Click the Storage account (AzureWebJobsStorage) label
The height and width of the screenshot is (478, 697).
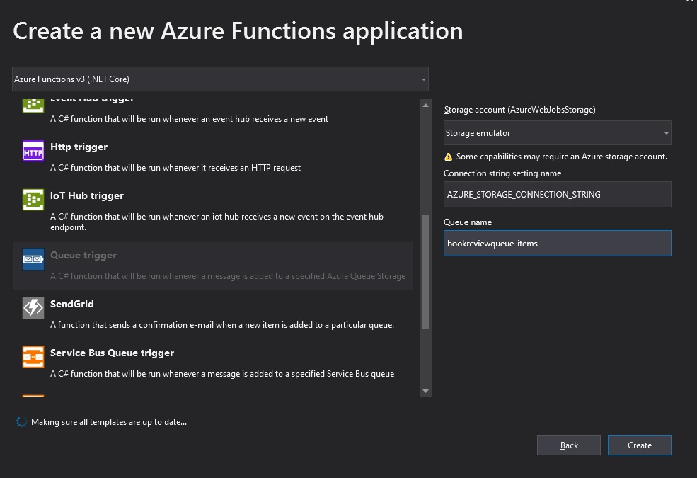pyautogui.click(x=520, y=110)
